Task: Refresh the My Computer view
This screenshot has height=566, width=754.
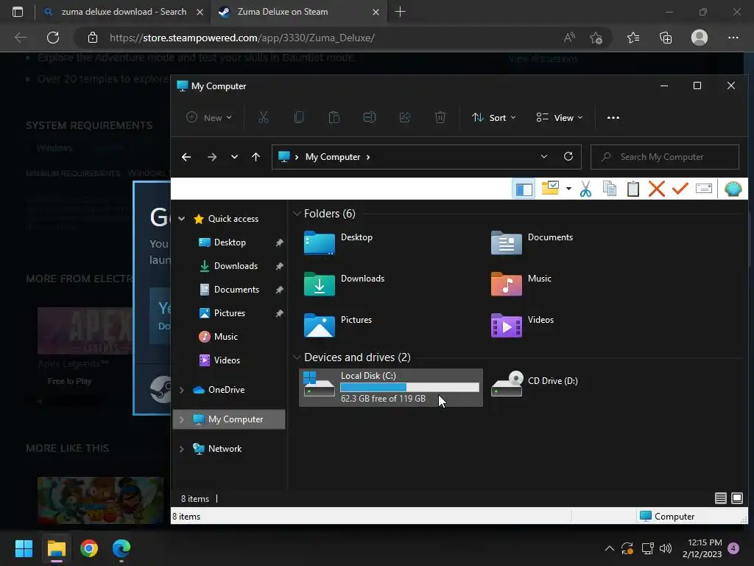Action: [568, 156]
